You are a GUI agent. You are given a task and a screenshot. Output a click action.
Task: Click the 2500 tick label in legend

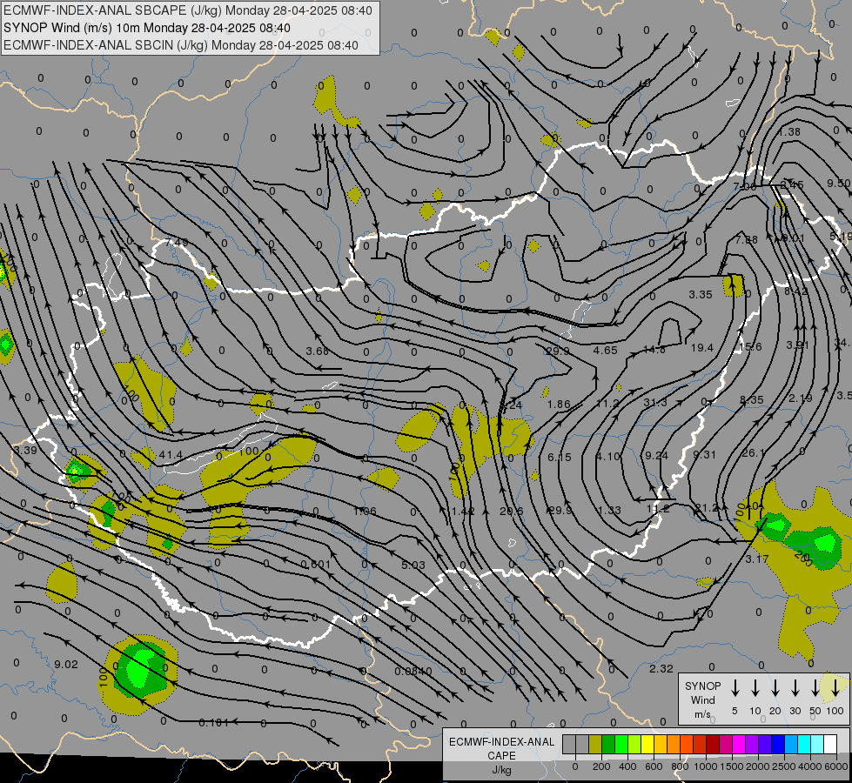(783, 766)
